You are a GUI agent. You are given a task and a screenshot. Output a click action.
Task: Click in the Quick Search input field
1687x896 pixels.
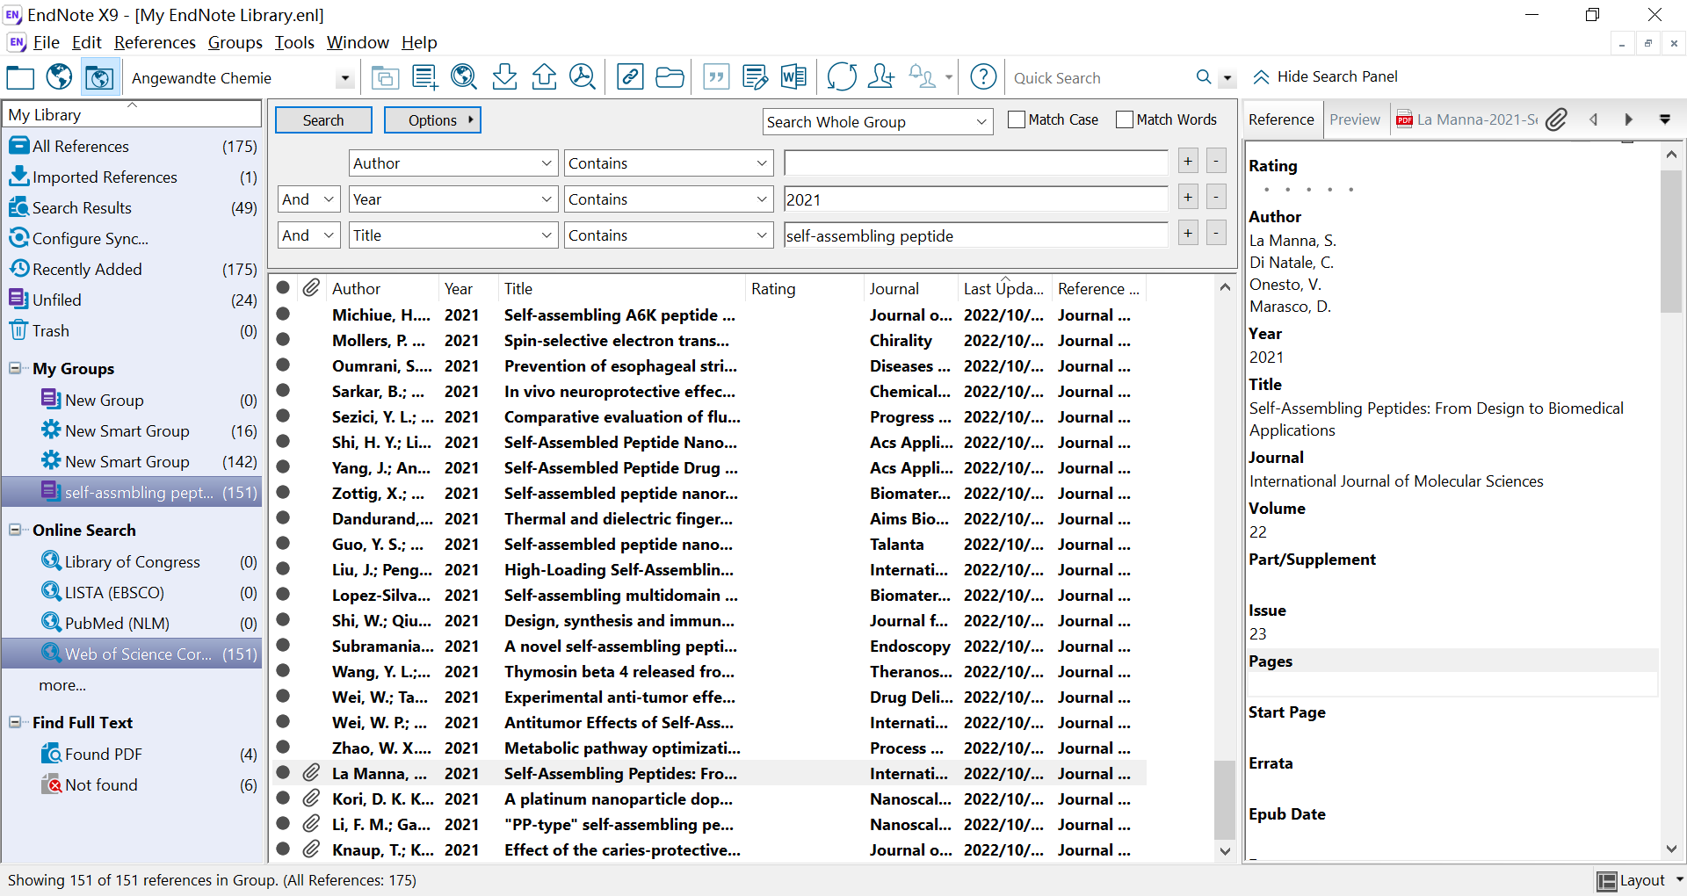(1098, 78)
